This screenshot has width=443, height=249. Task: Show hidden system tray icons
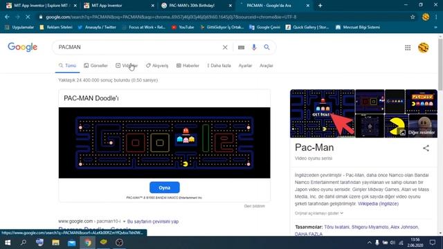coord(369,243)
